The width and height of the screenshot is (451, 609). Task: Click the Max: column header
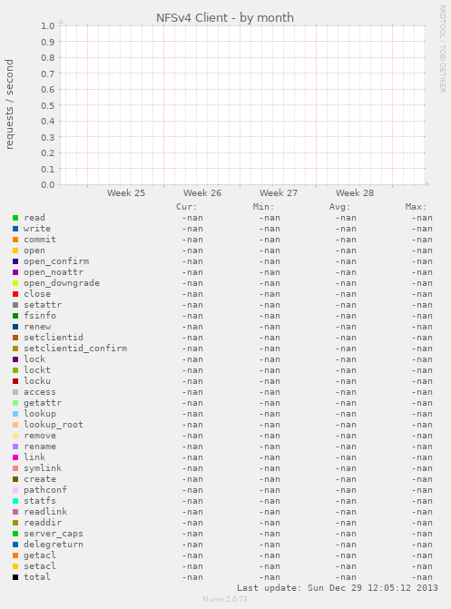(x=416, y=207)
